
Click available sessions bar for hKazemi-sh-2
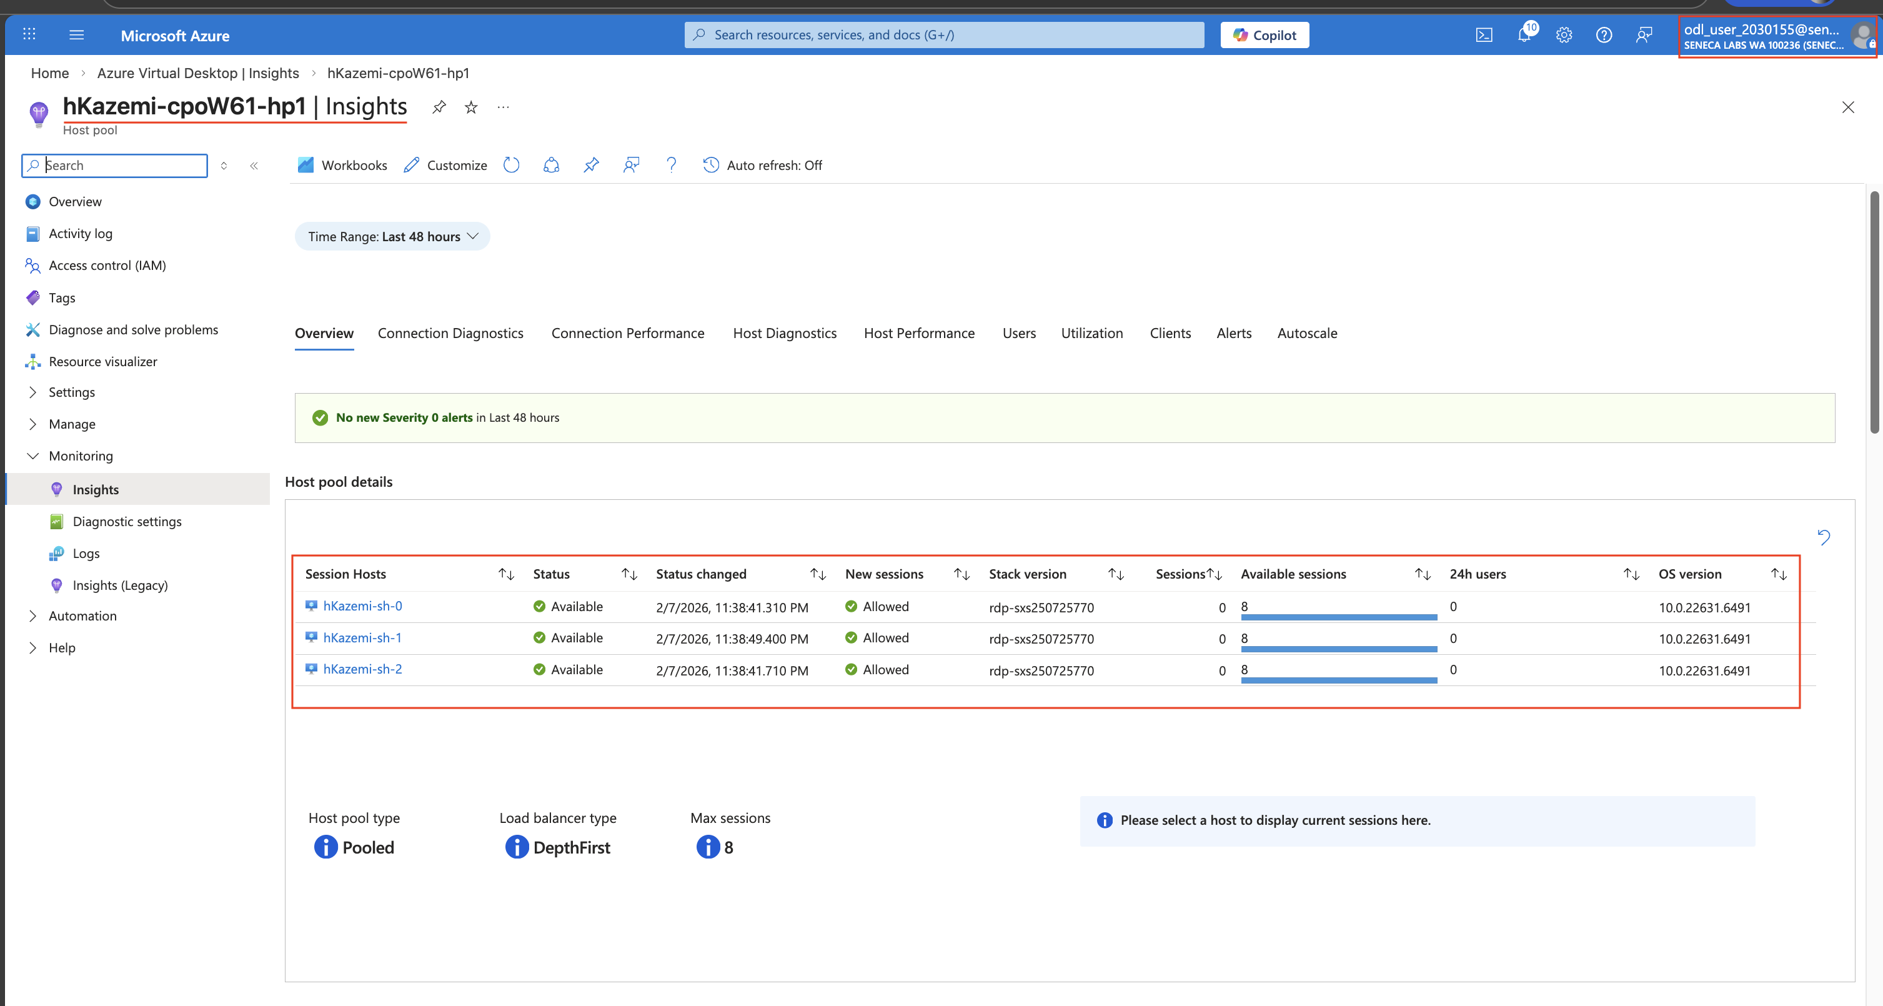(1338, 680)
